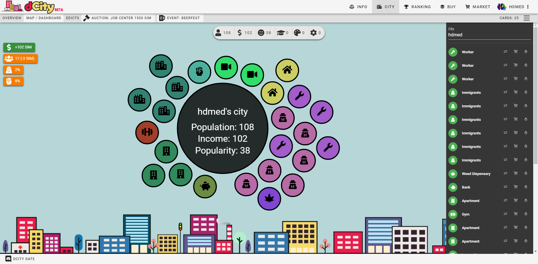Open the MARKET page
Image resolution: width=538 pixels, height=264 pixels.
click(x=478, y=7)
